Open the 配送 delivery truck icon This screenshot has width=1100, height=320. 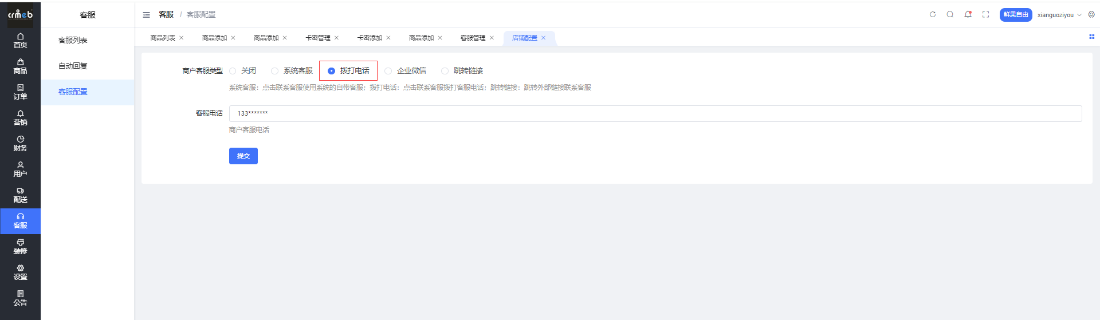[x=20, y=195]
